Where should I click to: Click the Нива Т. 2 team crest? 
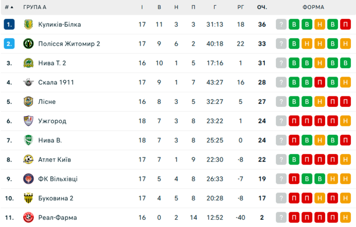pos(28,63)
